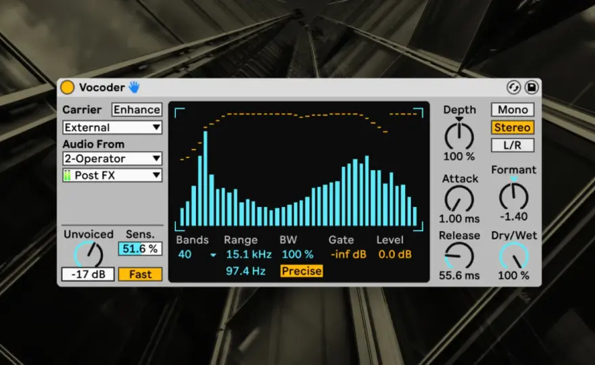Click the Formant -1.40 value label
595x365 pixels.
(513, 217)
